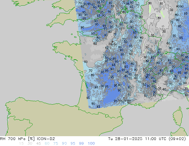Select the legend value 100
This screenshot has width=189, height=146.
pos(91,144)
